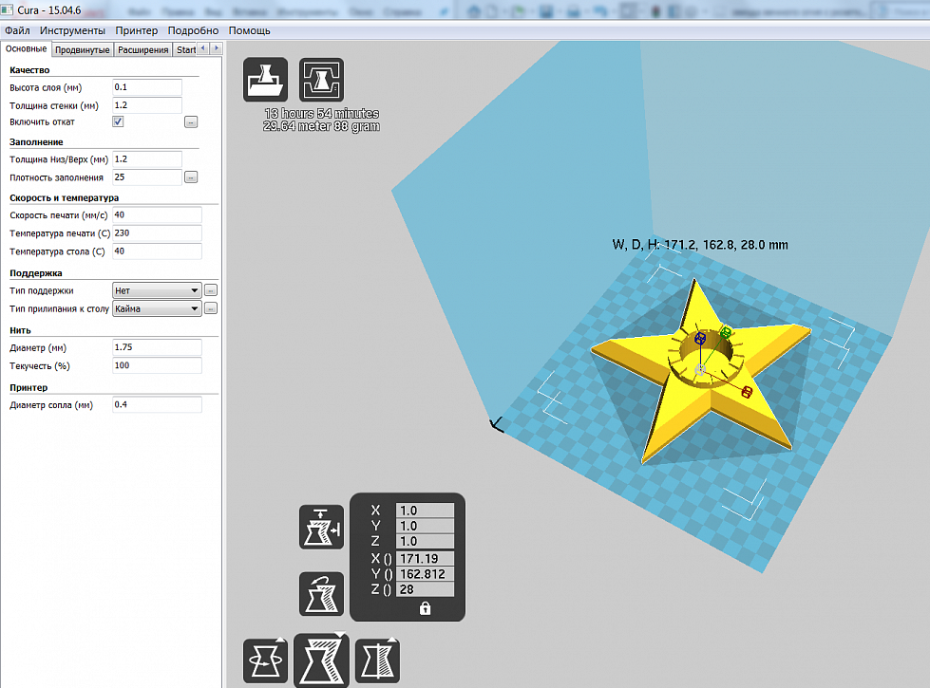Click the Текучесть (%) field

pos(157,365)
